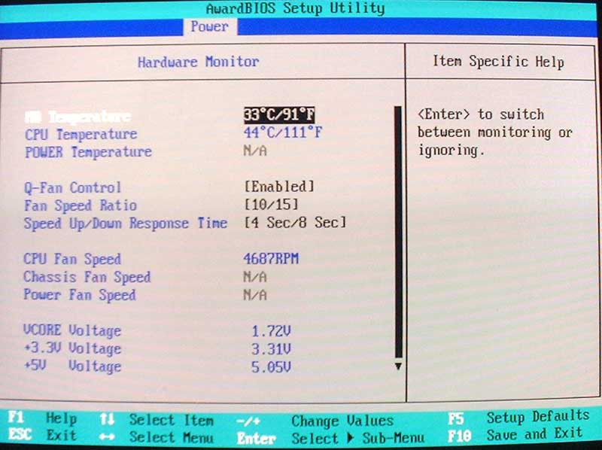Open Speed Up/Down Response Time value
This screenshot has width=602, height=450.
tap(295, 223)
